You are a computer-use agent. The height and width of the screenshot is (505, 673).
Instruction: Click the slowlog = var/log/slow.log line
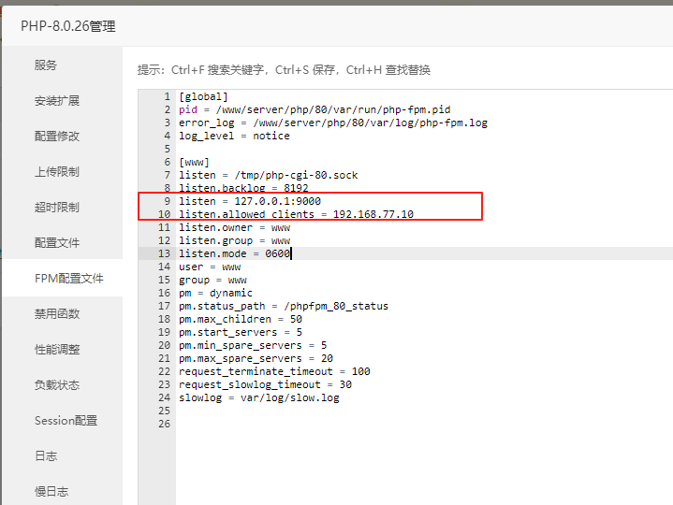pyautogui.click(x=258, y=397)
